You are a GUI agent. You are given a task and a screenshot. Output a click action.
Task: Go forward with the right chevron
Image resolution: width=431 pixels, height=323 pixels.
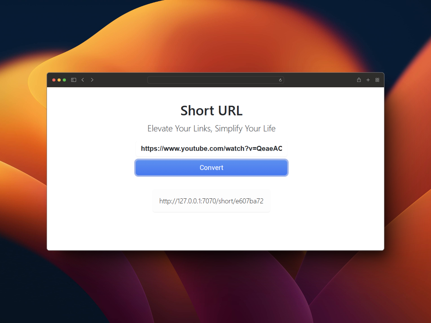(92, 80)
